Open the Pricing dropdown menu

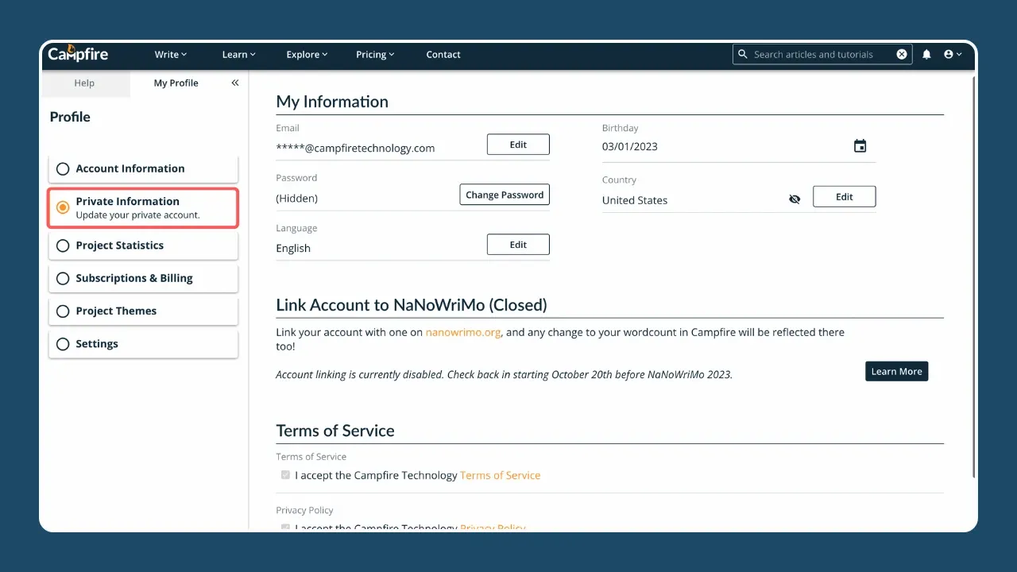[x=374, y=54]
